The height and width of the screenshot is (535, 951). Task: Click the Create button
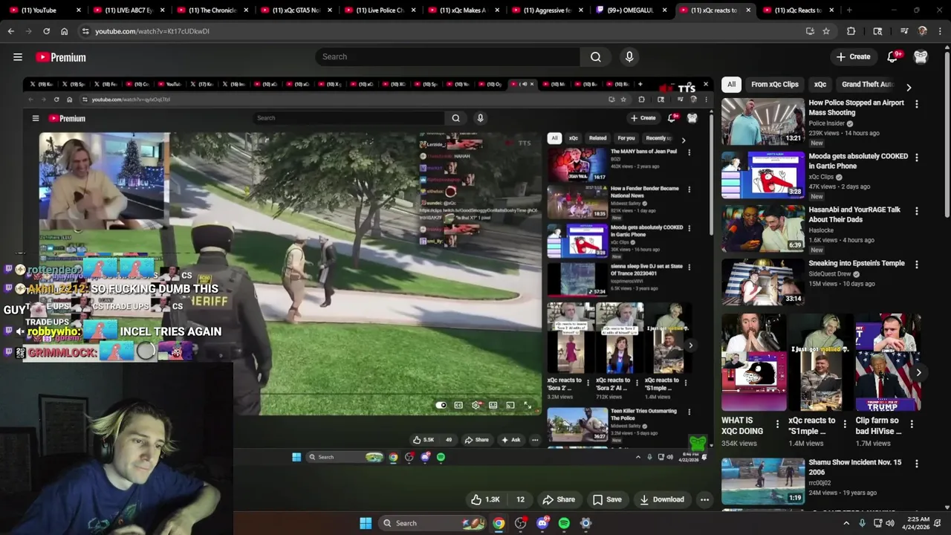(853, 56)
